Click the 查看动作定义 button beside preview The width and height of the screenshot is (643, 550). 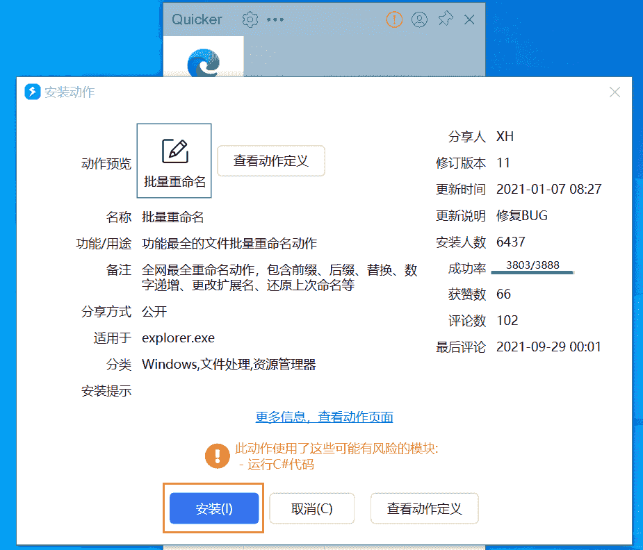271,161
